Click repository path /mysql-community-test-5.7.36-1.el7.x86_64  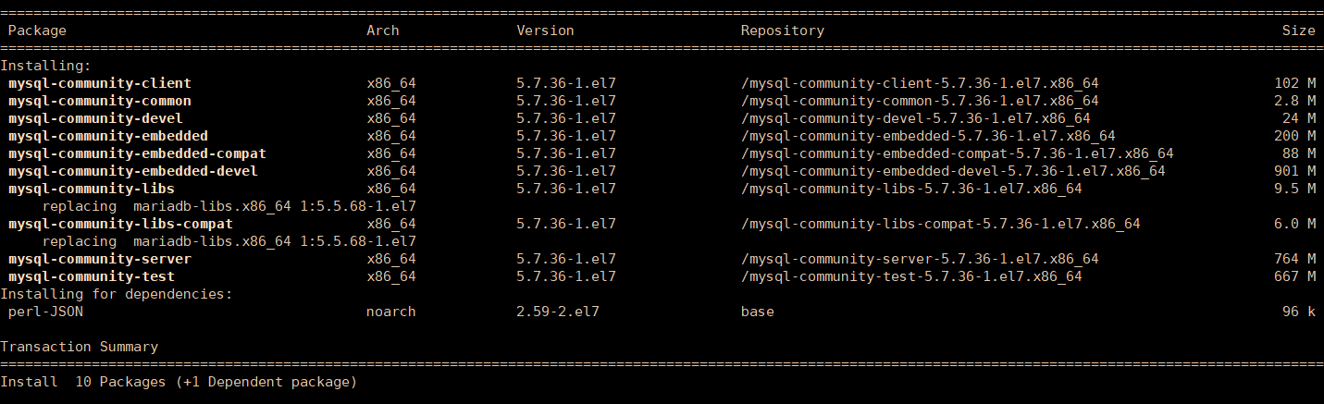[x=911, y=276]
